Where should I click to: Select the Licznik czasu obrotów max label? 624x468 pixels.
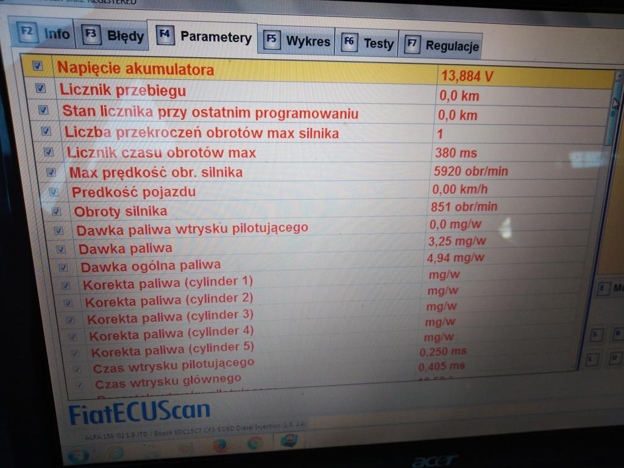point(161,152)
